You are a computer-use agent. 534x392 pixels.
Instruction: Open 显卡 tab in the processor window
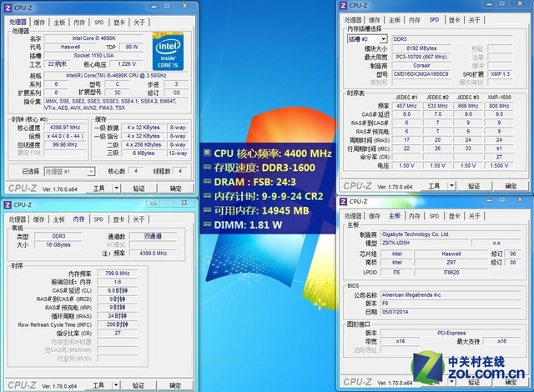(119, 23)
